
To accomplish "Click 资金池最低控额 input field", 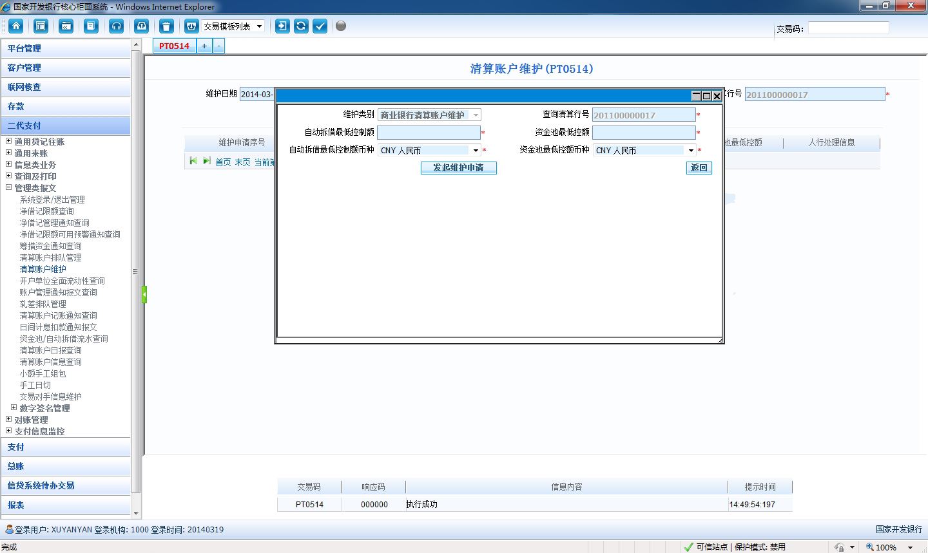I will tap(644, 133).
